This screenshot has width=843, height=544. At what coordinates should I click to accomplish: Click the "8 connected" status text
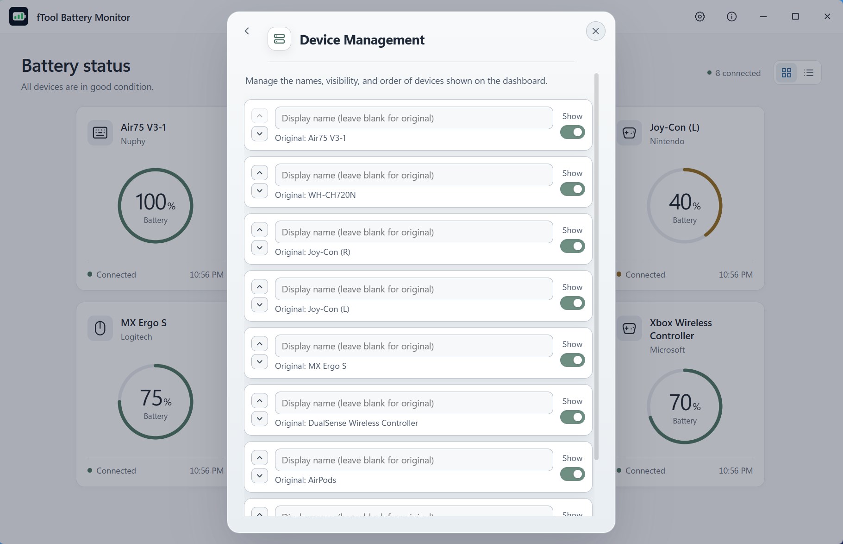738,73
